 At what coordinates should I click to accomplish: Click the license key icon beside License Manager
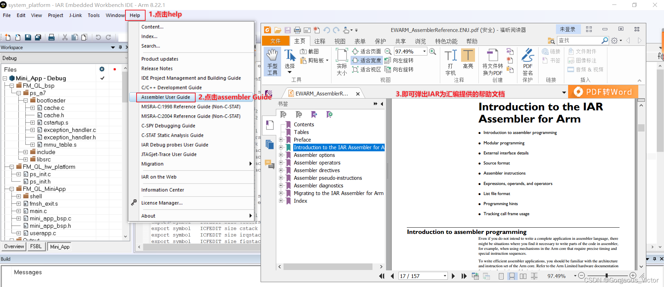134,202
